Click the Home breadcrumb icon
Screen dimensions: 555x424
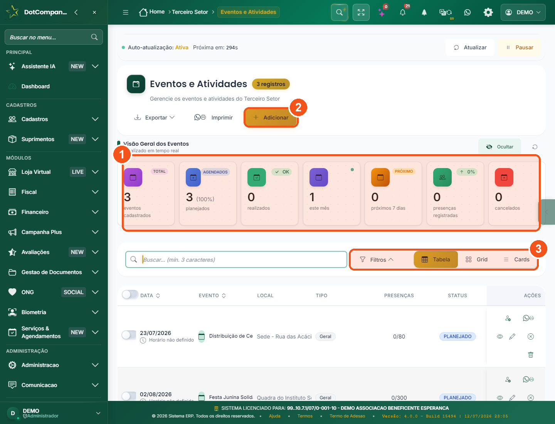pos(143,12)
